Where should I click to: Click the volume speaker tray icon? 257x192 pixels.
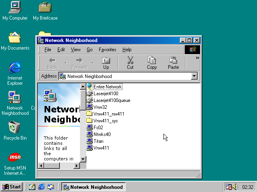click(x=236, y=187)
